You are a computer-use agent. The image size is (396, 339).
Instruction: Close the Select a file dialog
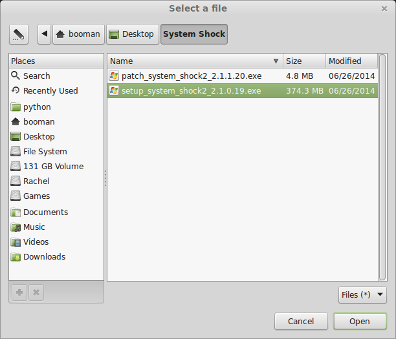(384, 9)
